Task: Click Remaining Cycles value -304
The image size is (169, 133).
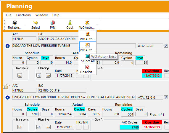Action: [127, 114]
